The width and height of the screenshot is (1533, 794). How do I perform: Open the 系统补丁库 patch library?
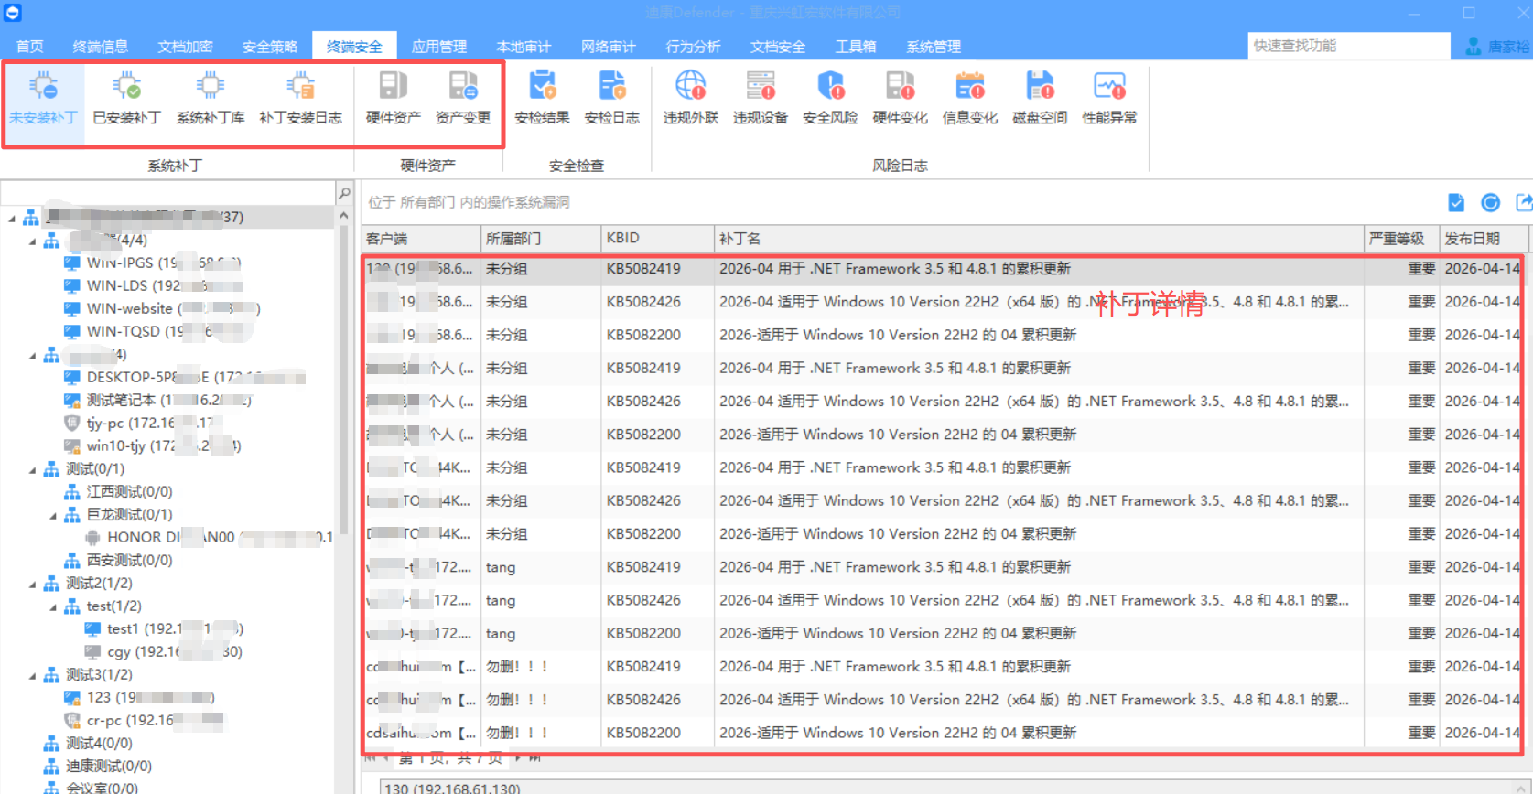(211, 99)
